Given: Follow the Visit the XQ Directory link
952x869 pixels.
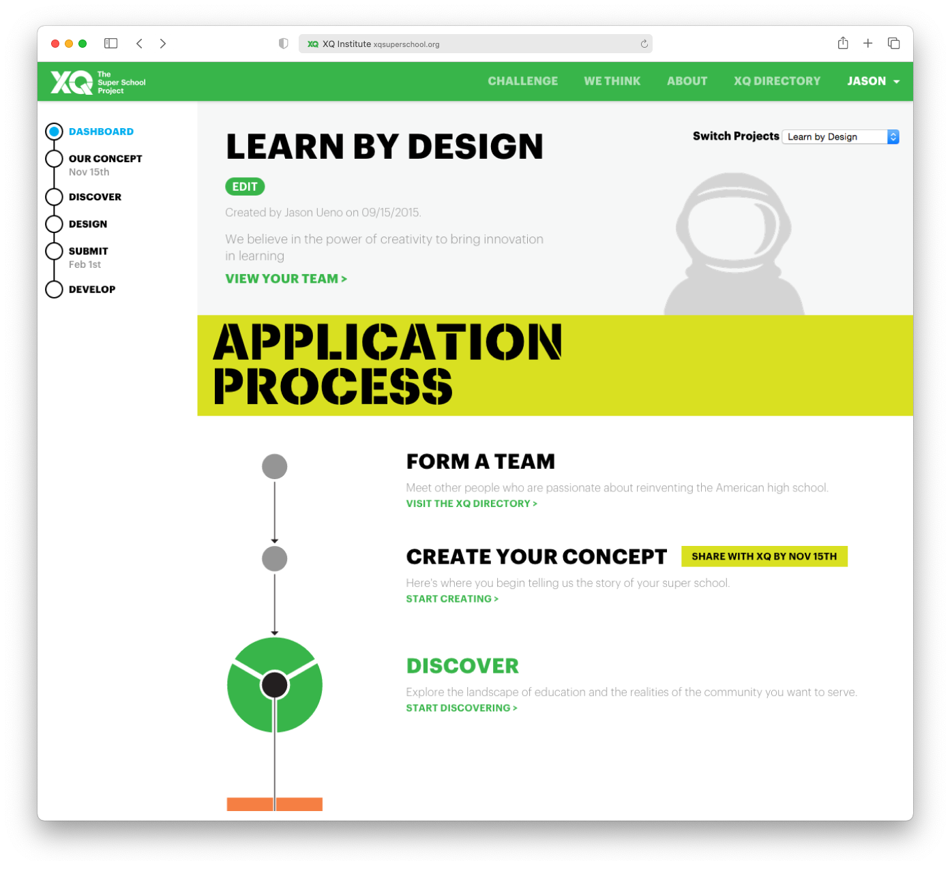Looking at the screenshot, I should pos(471,504).
